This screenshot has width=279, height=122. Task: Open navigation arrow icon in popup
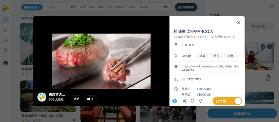click(x=200, y=101)
